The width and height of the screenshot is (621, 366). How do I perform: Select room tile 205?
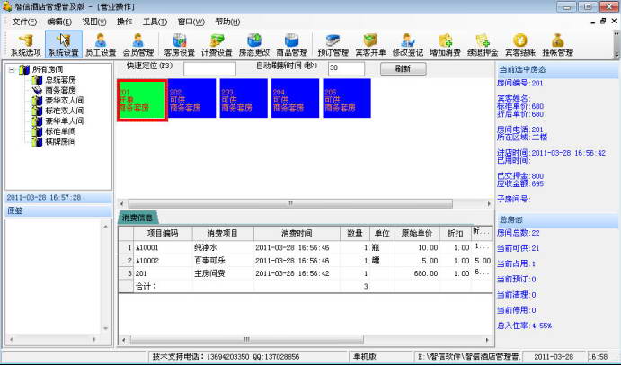coord(347,98)
